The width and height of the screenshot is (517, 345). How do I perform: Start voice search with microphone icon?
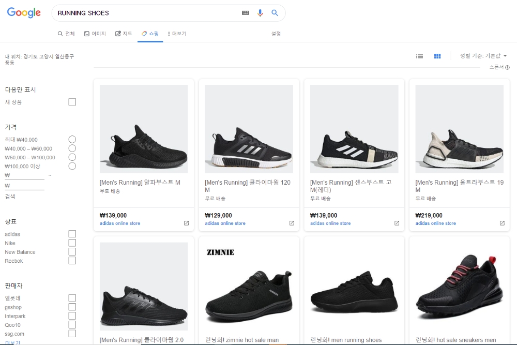[x=260, y=13]
